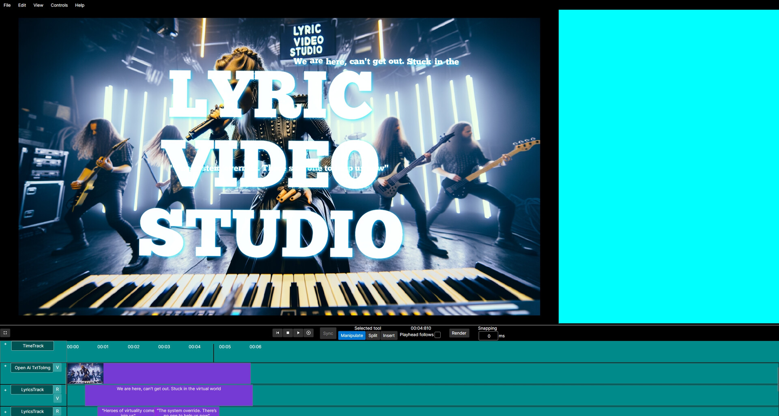Click the fullscreen expand icon at bottom left
779x416 pixels.
[x=5, y=332]
